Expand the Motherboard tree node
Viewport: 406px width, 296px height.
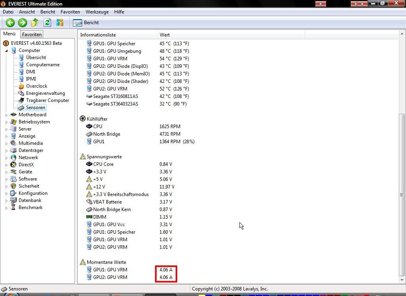coord(6,115)
